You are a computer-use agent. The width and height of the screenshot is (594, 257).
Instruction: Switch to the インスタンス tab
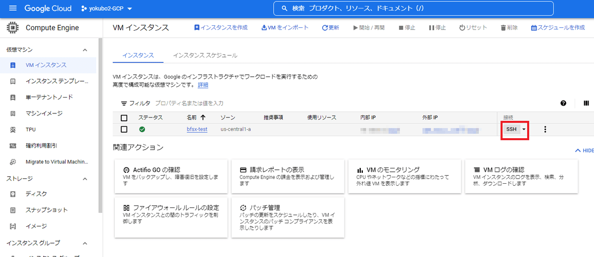[138, 55]
